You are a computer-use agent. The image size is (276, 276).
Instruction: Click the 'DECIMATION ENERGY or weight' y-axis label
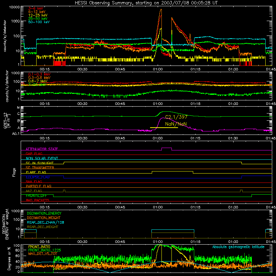5,224
